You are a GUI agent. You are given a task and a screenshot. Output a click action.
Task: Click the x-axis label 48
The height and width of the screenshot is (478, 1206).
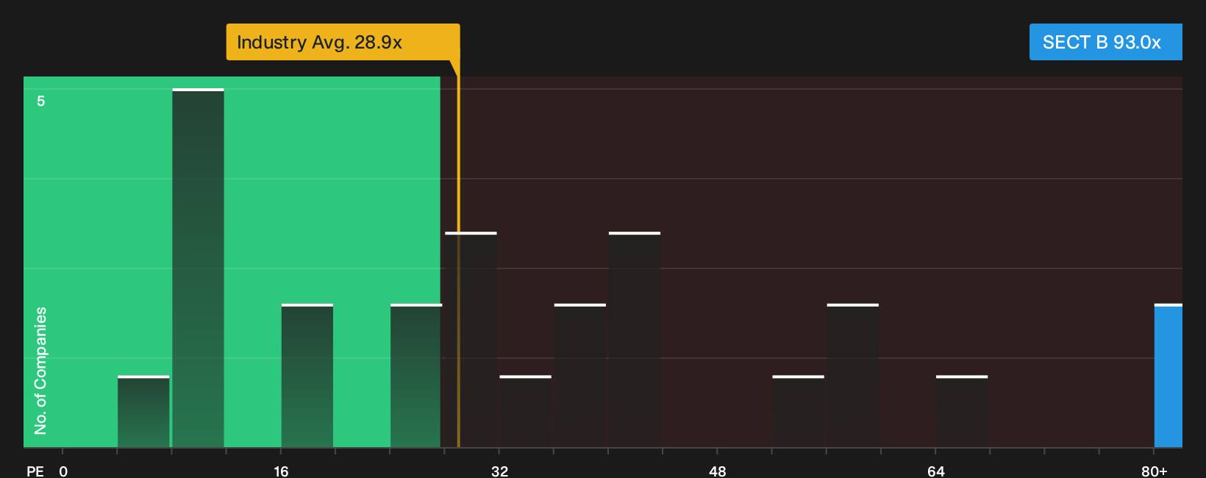(x=718, y=471)
